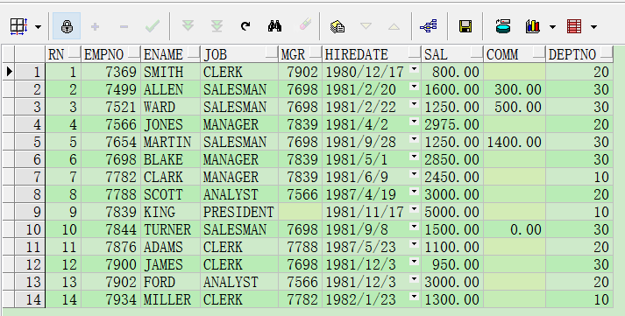Click the insert record plus icon

click(x=95, y=26)
